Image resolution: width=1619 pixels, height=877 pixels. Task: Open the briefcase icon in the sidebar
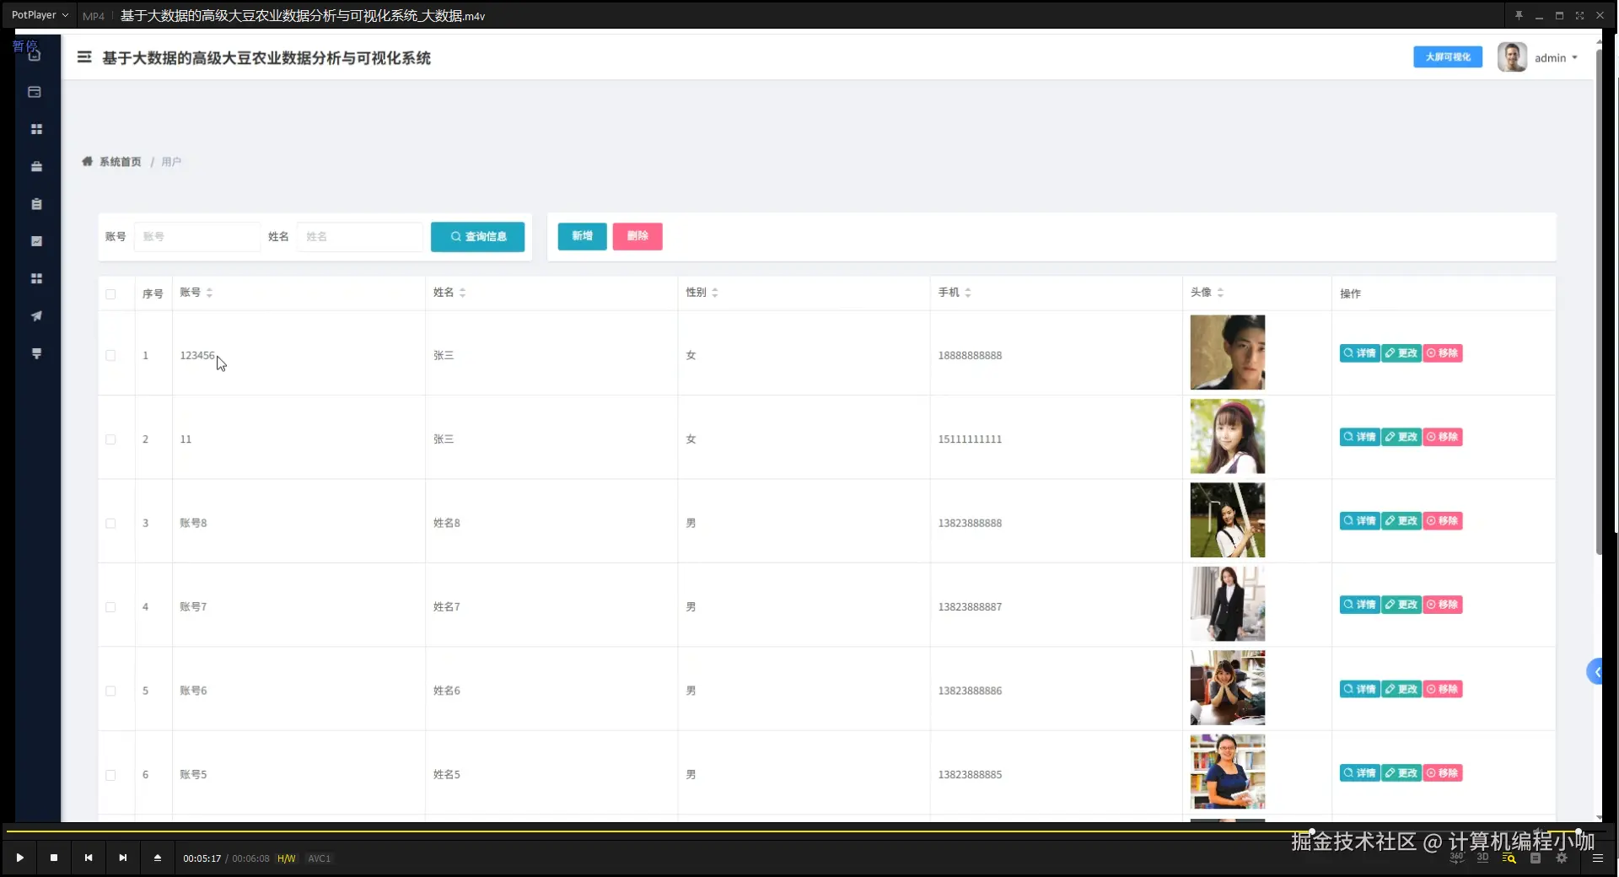pyautogui.click(x=36, y=167)
